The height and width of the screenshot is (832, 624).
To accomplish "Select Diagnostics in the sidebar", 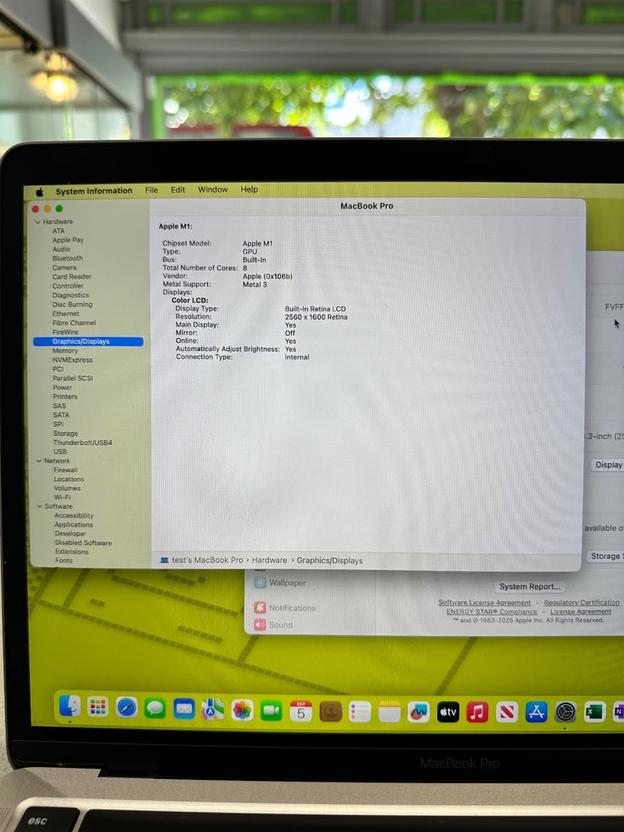I will pyautogui.click(x=71, y=295).
